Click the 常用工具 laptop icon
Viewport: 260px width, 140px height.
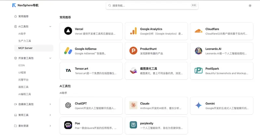(16, 115)
